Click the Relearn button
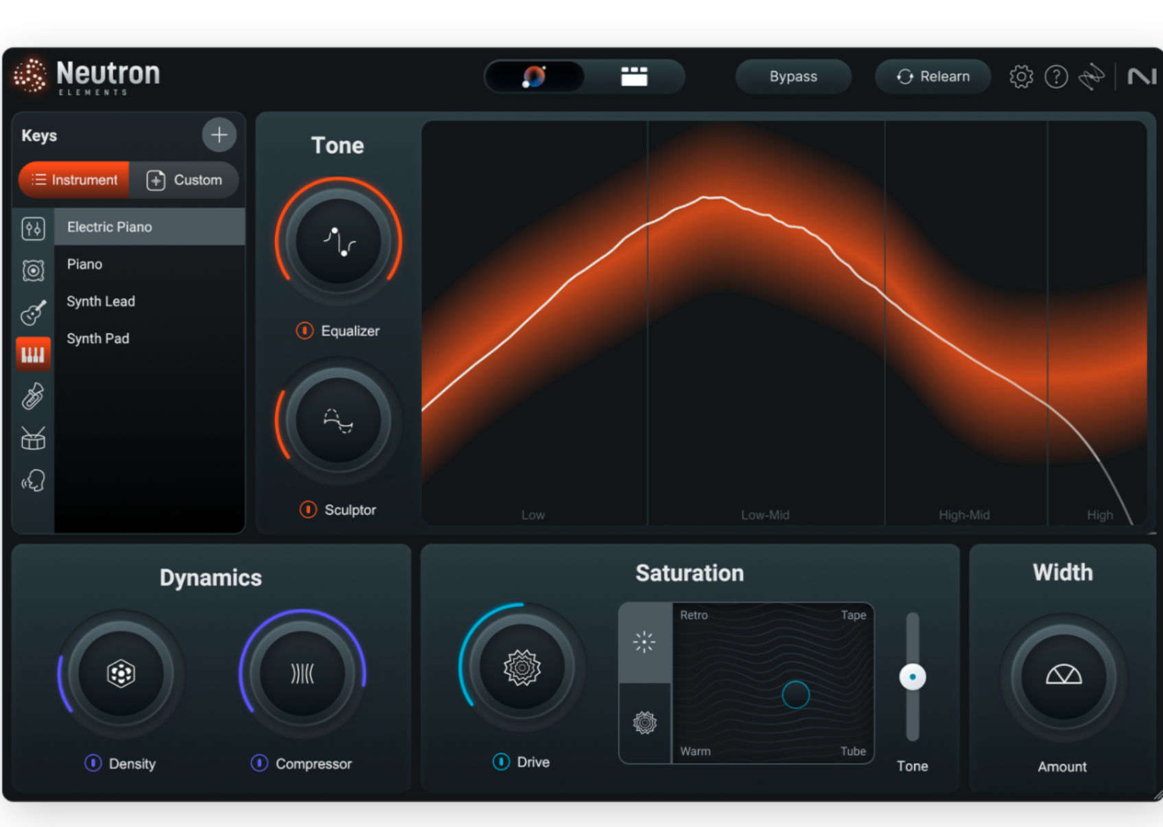 coord(933,76)
